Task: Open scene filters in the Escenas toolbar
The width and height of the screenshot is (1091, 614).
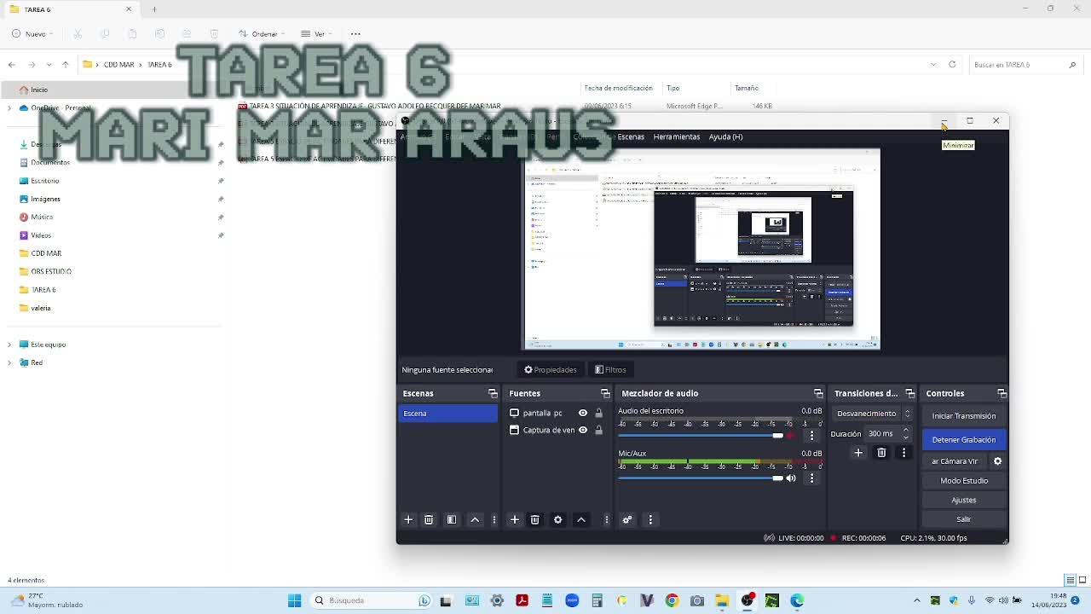Action: coord(452,519)
